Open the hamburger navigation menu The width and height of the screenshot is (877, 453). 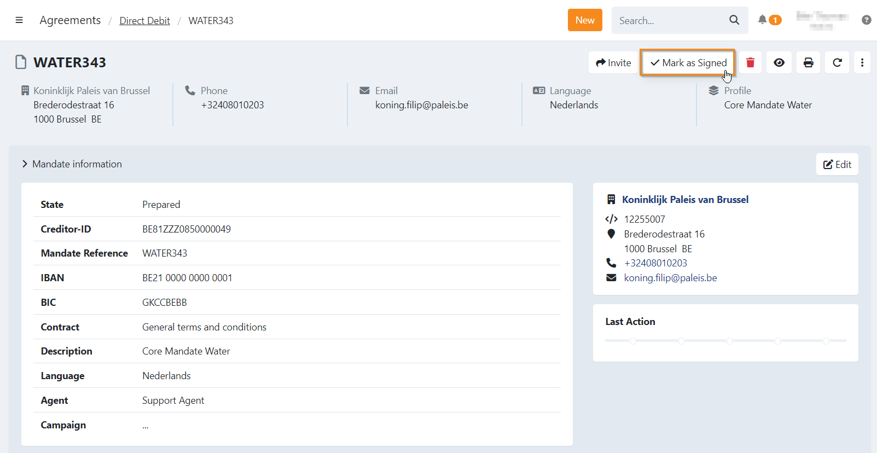click(x=19, y=20)
